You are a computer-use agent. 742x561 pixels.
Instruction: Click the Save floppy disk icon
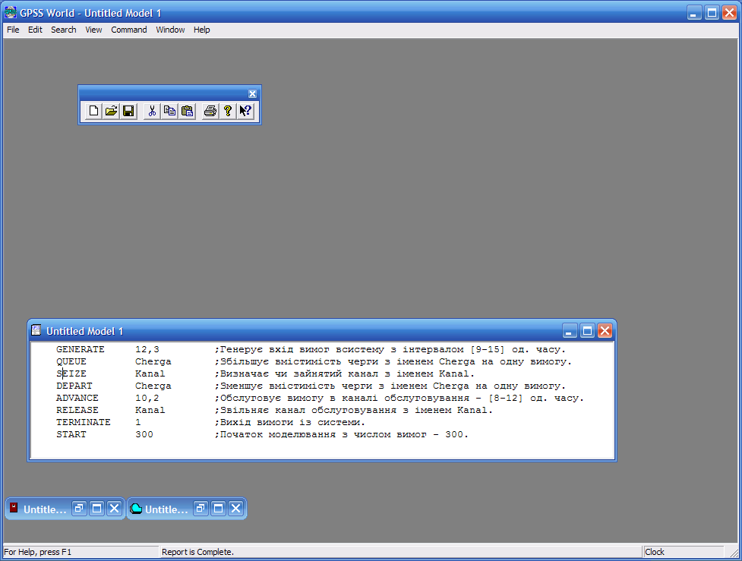128,111
